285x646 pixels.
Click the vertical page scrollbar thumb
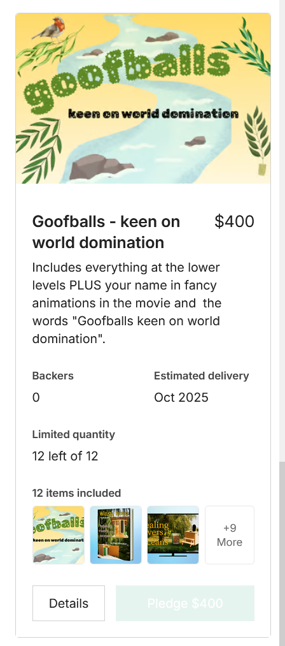[282, 554]
